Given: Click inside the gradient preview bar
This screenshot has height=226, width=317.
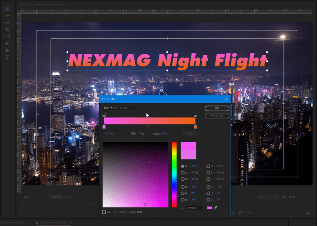Looking at the screenshot, I should coord(150,121).
